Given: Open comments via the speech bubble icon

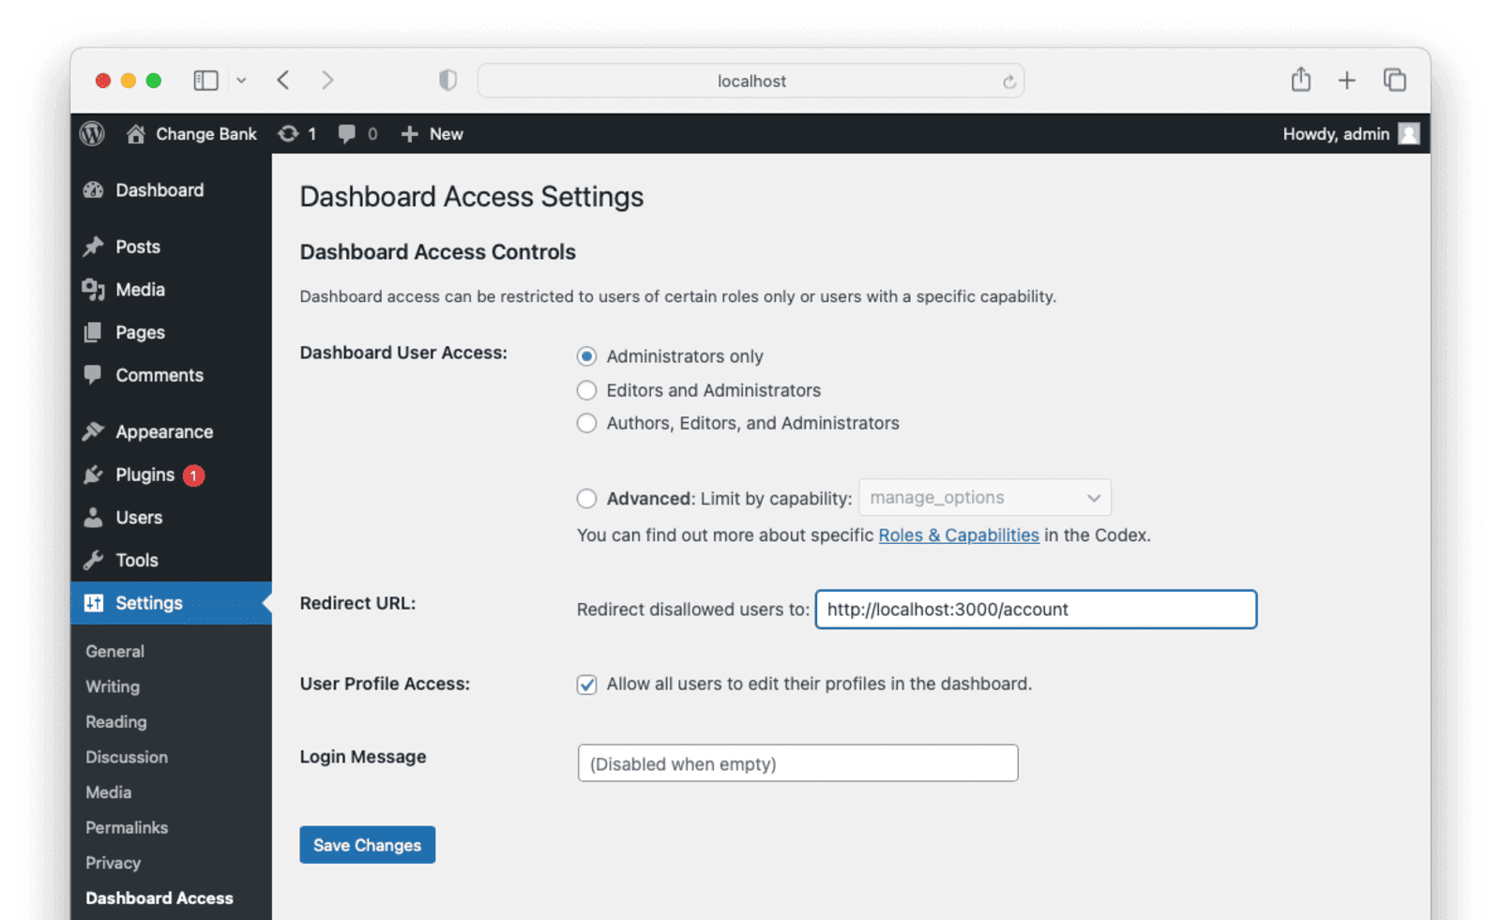Looking at the screenshot, I should [x=346, y=133].
